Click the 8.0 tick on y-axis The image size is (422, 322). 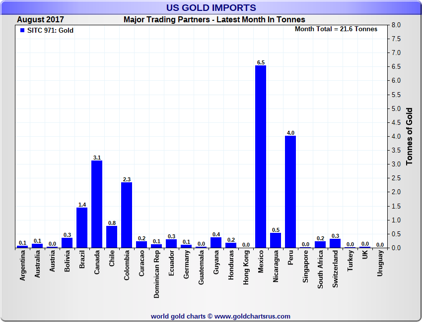click(x=396, y=25)
